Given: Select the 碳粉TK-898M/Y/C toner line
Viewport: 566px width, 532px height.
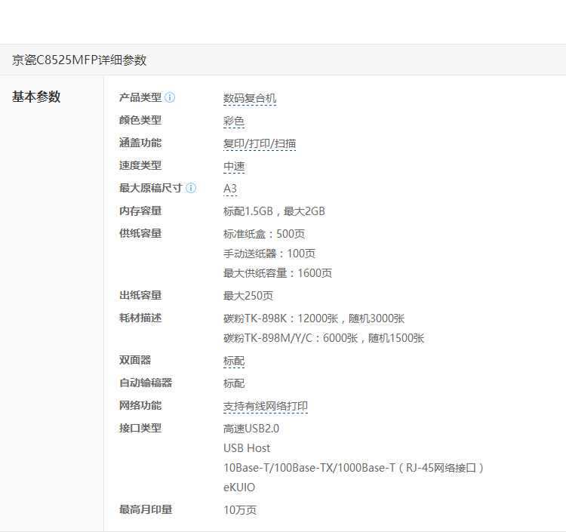Looking at the screenshot, I should 324,338.
